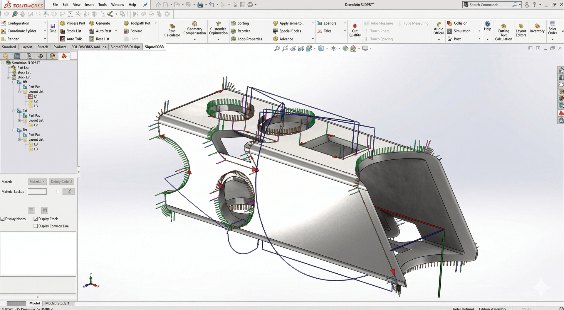Screen dimensions: 564x310
Task: Check the box next to Material Lockup field
Action: [x=58, y=192]
